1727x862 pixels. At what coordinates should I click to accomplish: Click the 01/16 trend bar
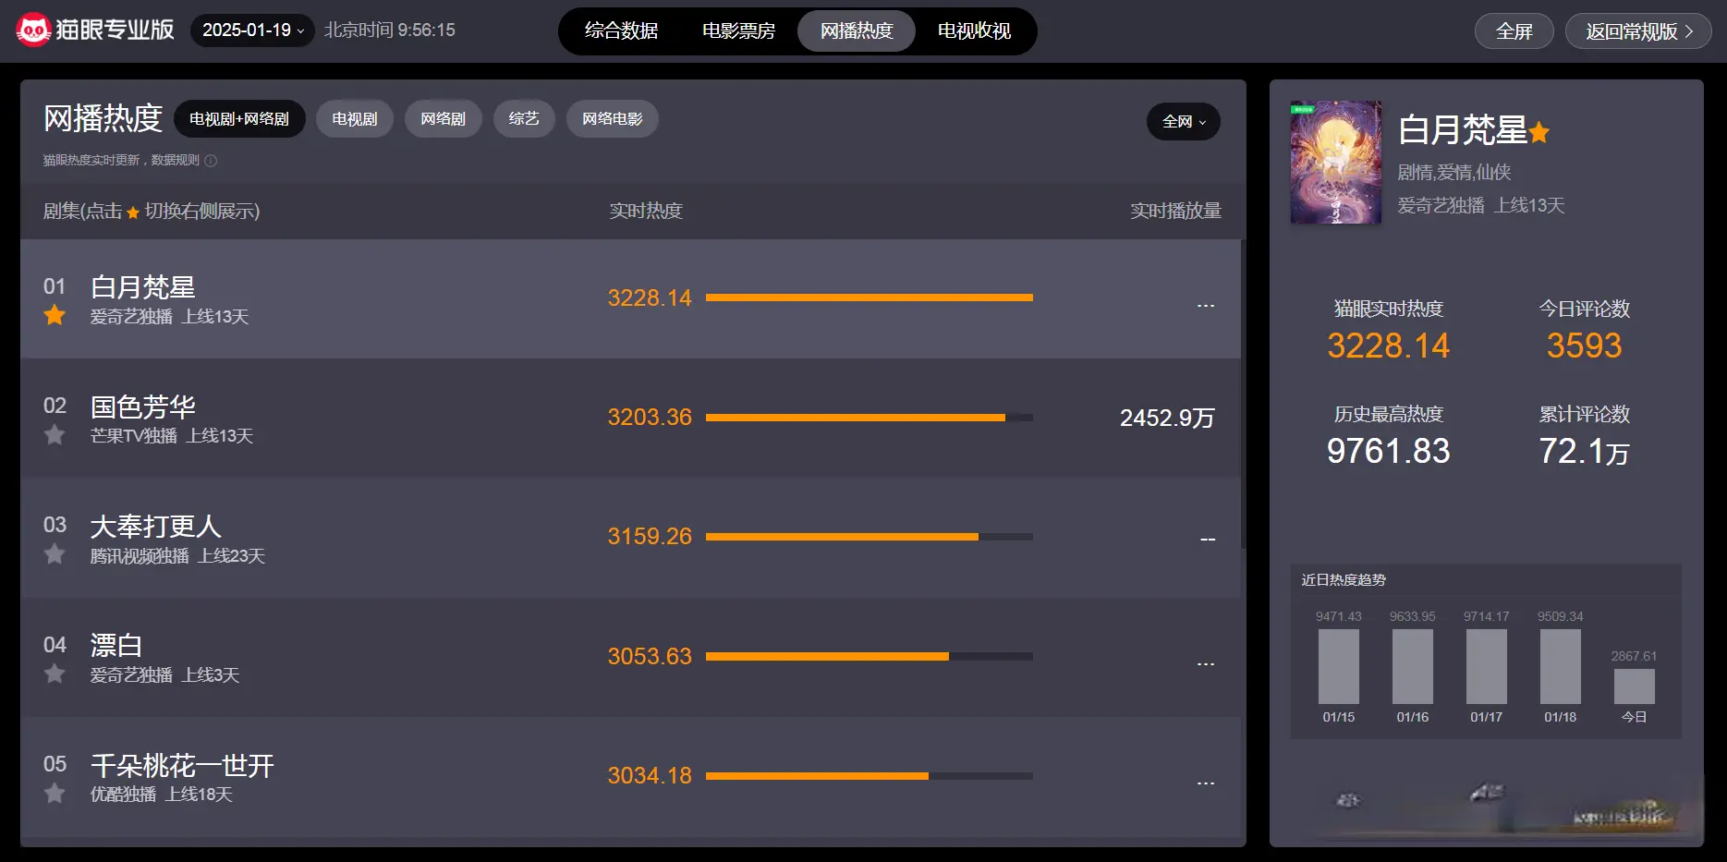(x=1413, y=667)
